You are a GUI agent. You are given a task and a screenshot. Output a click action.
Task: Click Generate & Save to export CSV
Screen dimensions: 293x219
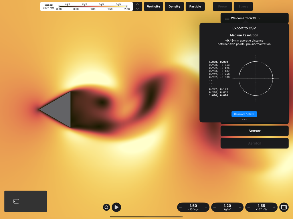[244, 114]
